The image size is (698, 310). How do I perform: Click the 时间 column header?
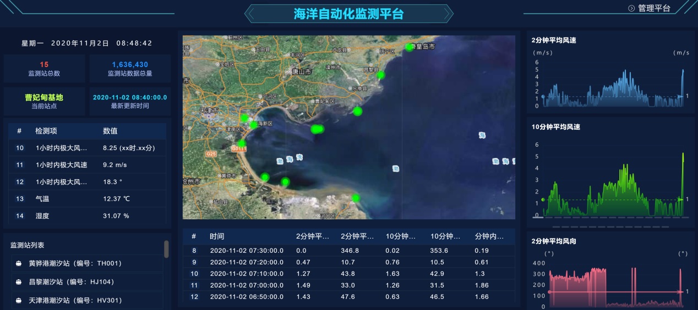coord(217,236)
